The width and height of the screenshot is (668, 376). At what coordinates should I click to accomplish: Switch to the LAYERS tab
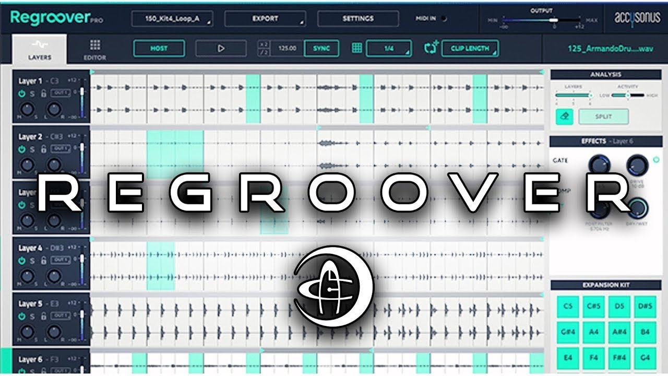pyautogui.click(x=39, y=49)
